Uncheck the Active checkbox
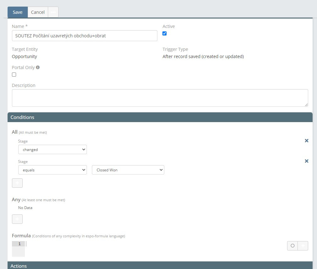317x269 pixels. (x=164, y=34)
